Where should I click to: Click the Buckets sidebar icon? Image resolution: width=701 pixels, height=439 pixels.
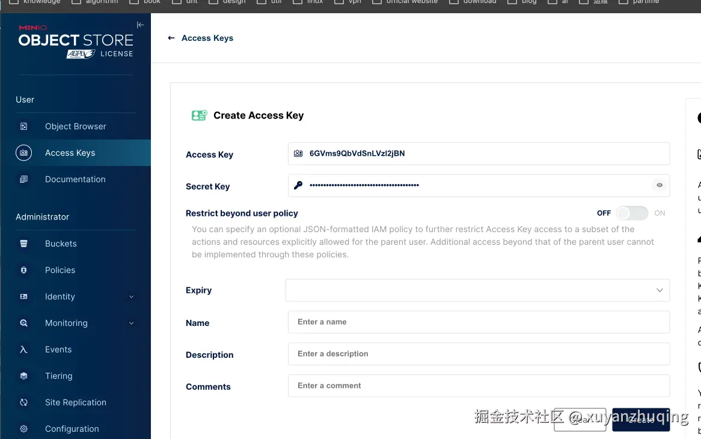[x=23, y=244]
